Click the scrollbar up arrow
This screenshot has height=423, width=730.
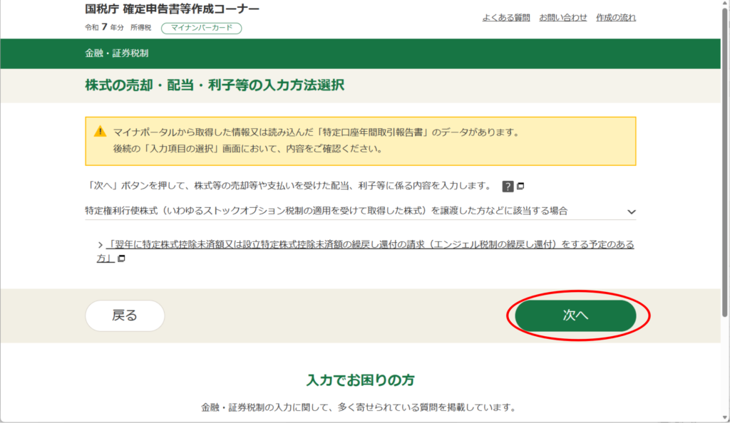pos(725,5)
